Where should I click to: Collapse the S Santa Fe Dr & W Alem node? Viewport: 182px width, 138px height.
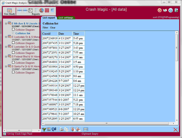click(x=6, y=66)
